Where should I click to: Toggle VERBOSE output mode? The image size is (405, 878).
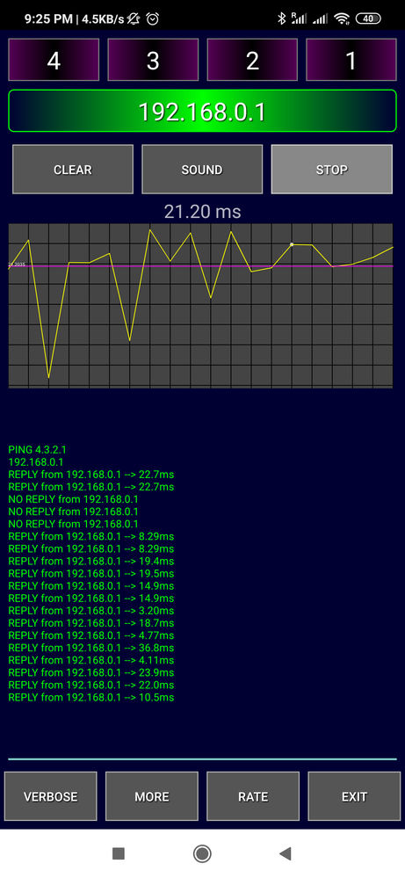(51, 796)
